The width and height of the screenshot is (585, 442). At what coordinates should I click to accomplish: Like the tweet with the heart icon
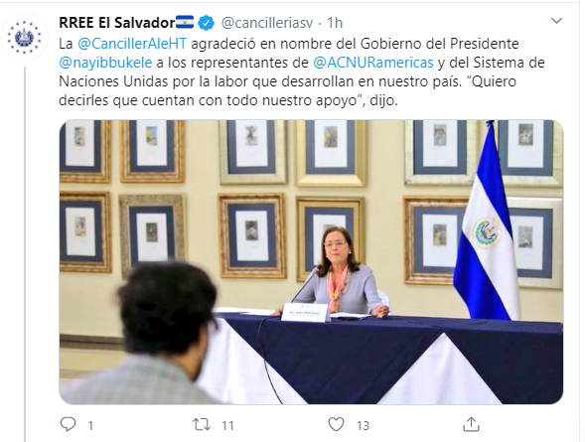coord(336,424)
